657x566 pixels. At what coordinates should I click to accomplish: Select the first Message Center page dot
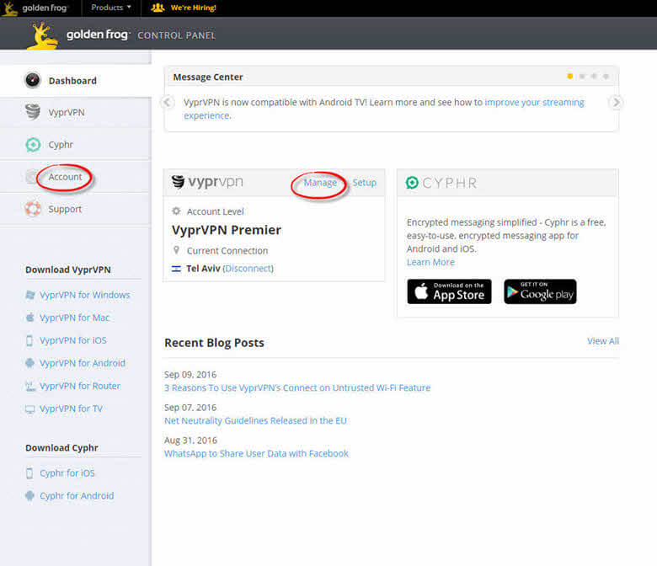tap(570, 77)
